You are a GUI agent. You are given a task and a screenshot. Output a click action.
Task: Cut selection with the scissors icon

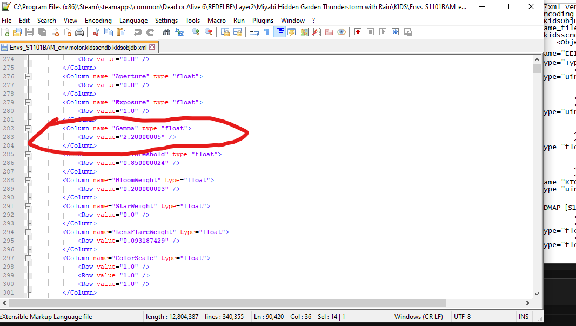pos(96,32)
